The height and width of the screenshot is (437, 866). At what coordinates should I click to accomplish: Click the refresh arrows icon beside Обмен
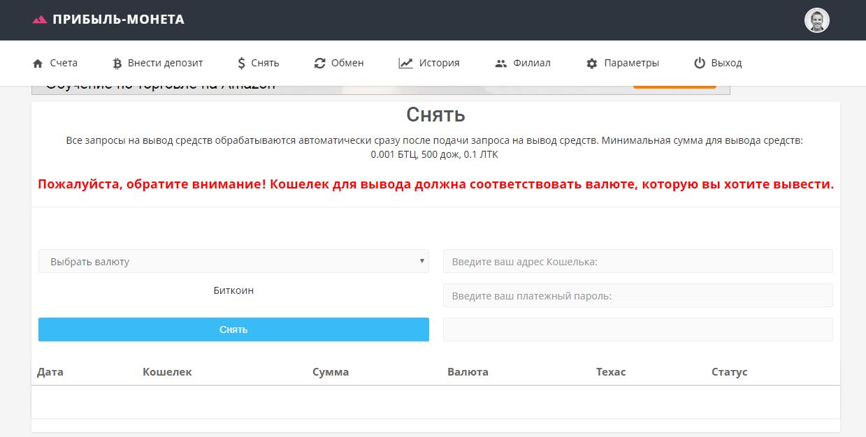(320, 64)
